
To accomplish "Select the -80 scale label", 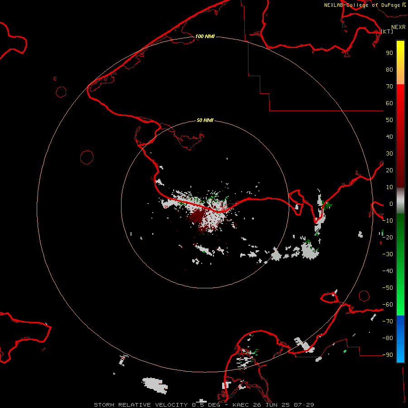I will point(388,338).
